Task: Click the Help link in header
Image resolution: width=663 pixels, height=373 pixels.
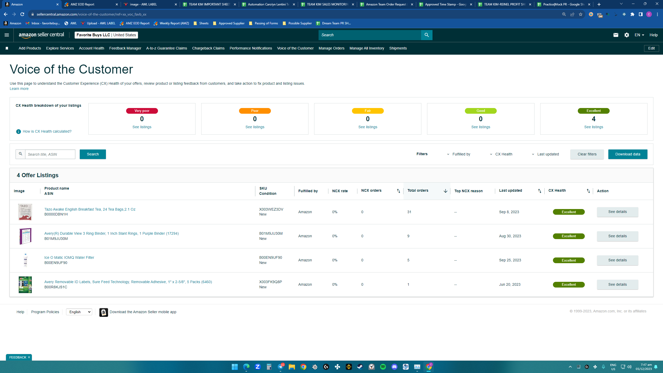Action: point(653,35)
